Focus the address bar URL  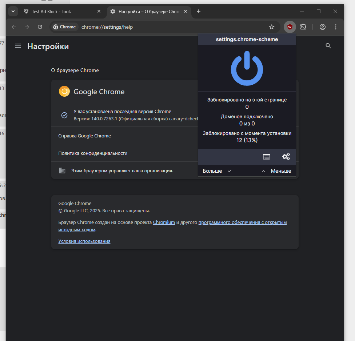tap(107, 27)
